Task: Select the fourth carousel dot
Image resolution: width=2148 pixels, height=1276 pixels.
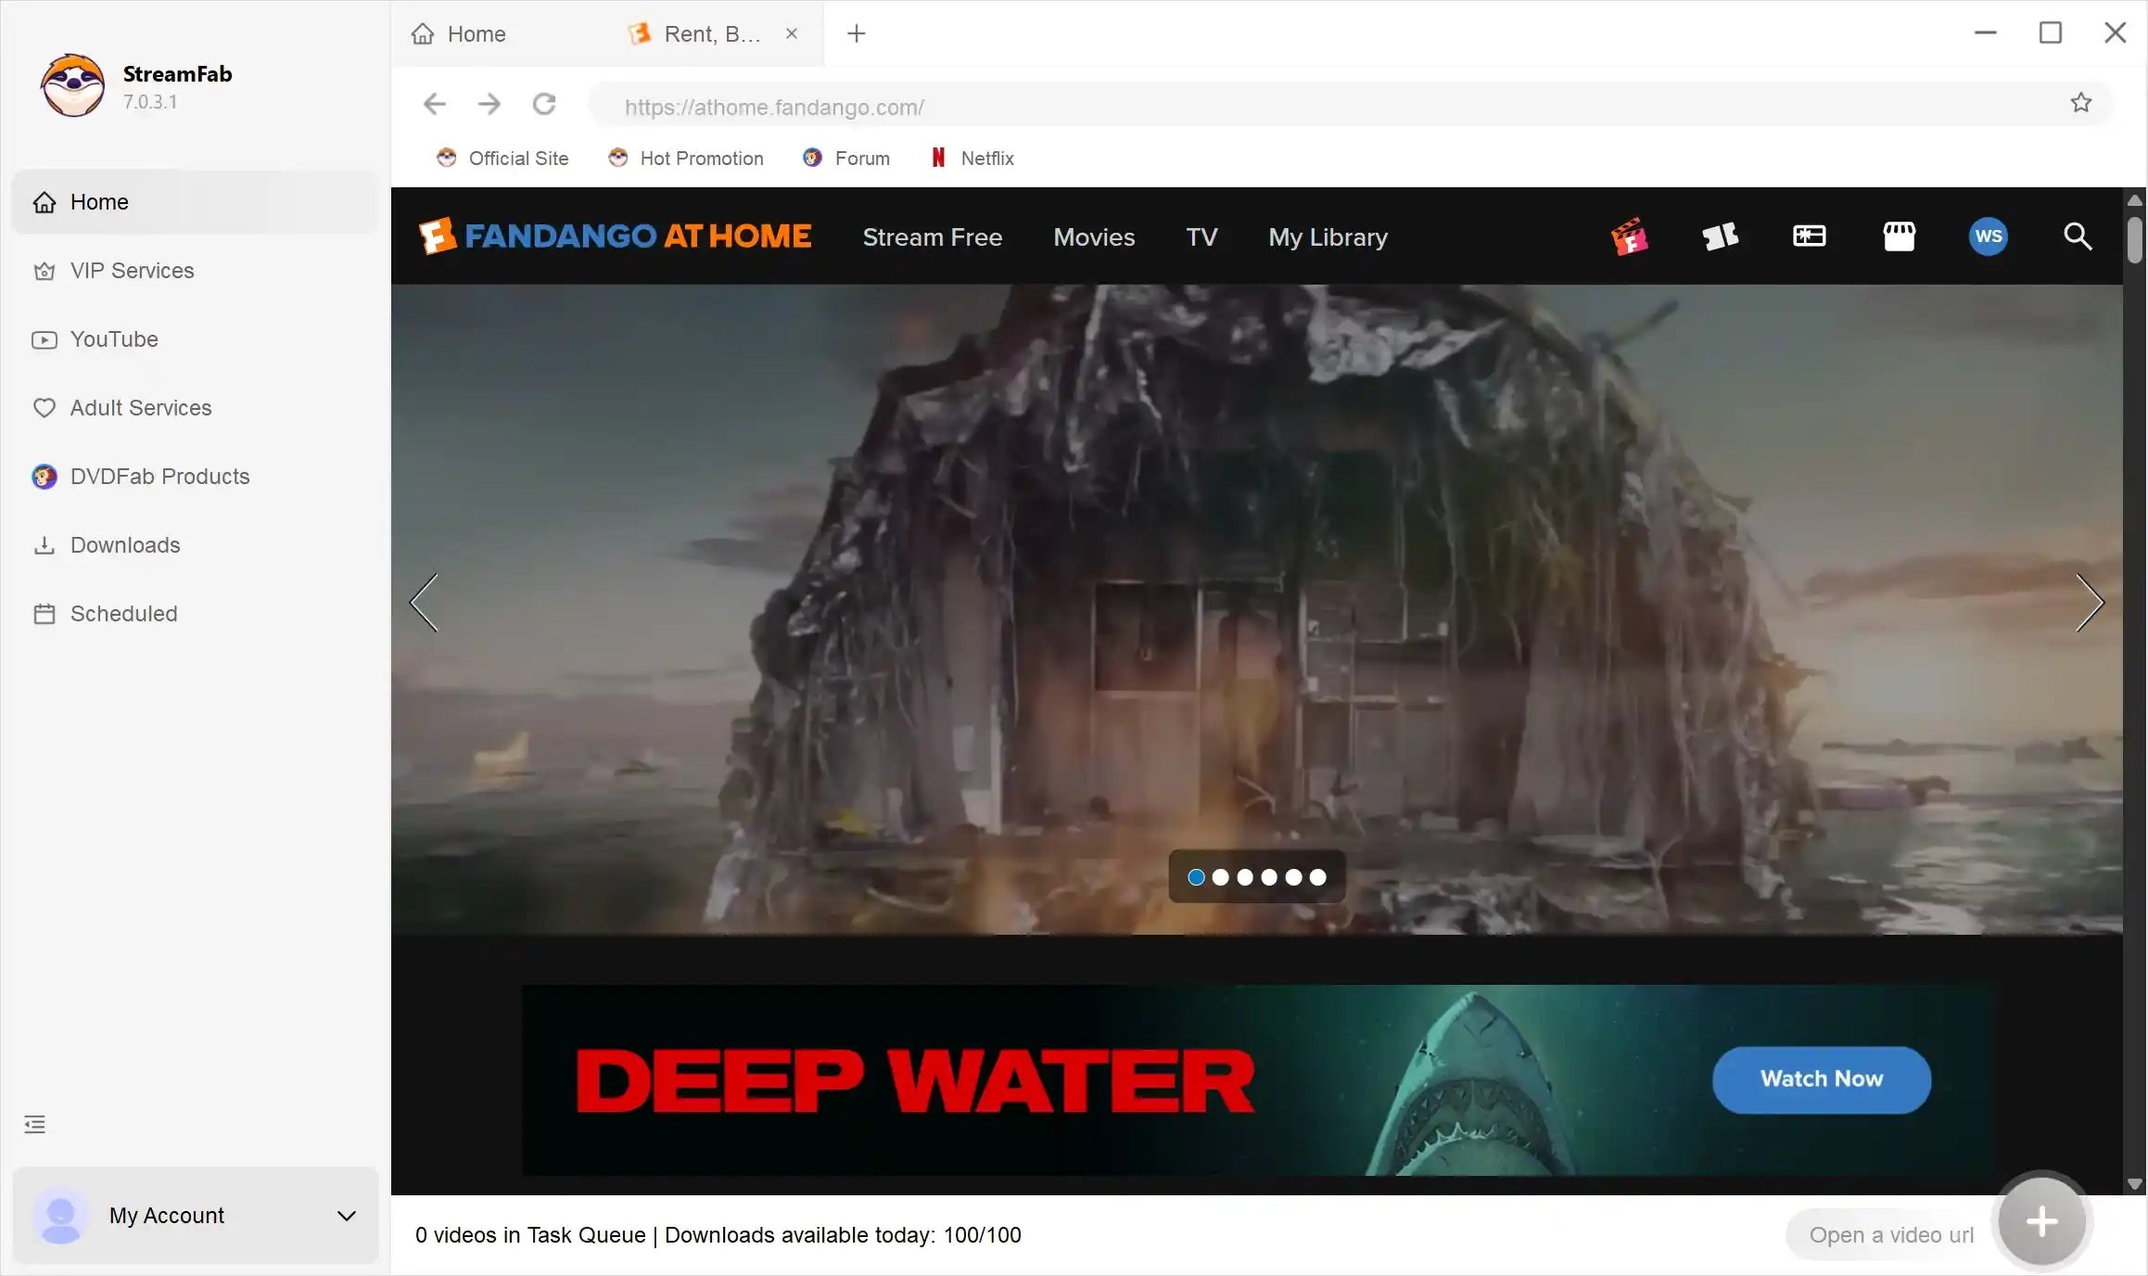Action: 1269,877
